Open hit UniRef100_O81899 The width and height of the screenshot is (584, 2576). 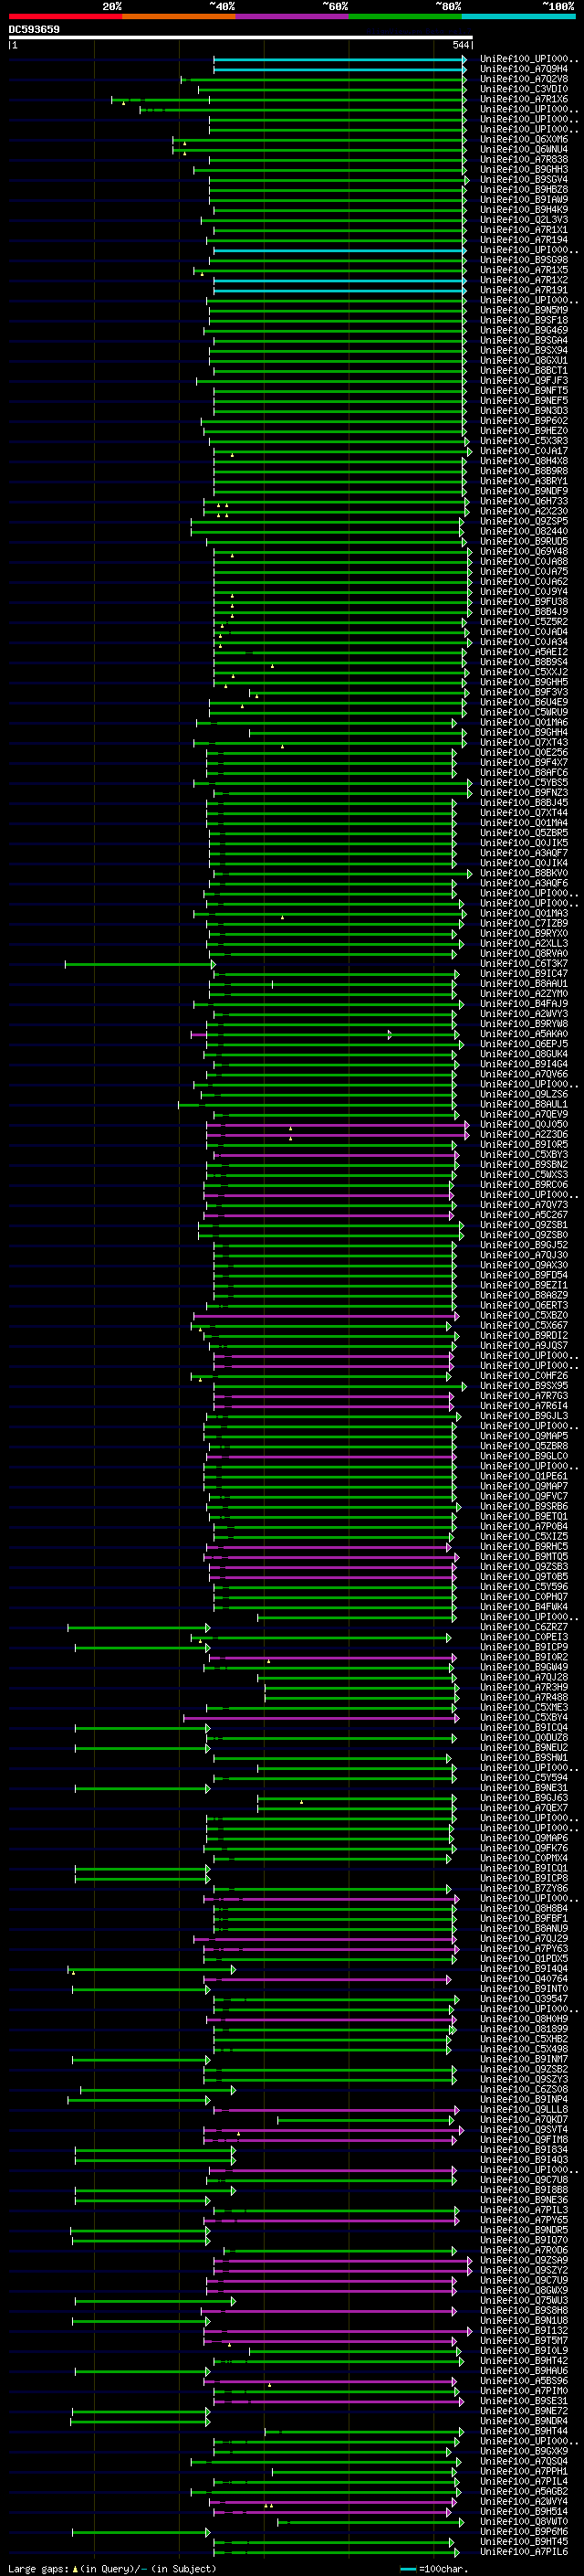(x=524, y=2029)
